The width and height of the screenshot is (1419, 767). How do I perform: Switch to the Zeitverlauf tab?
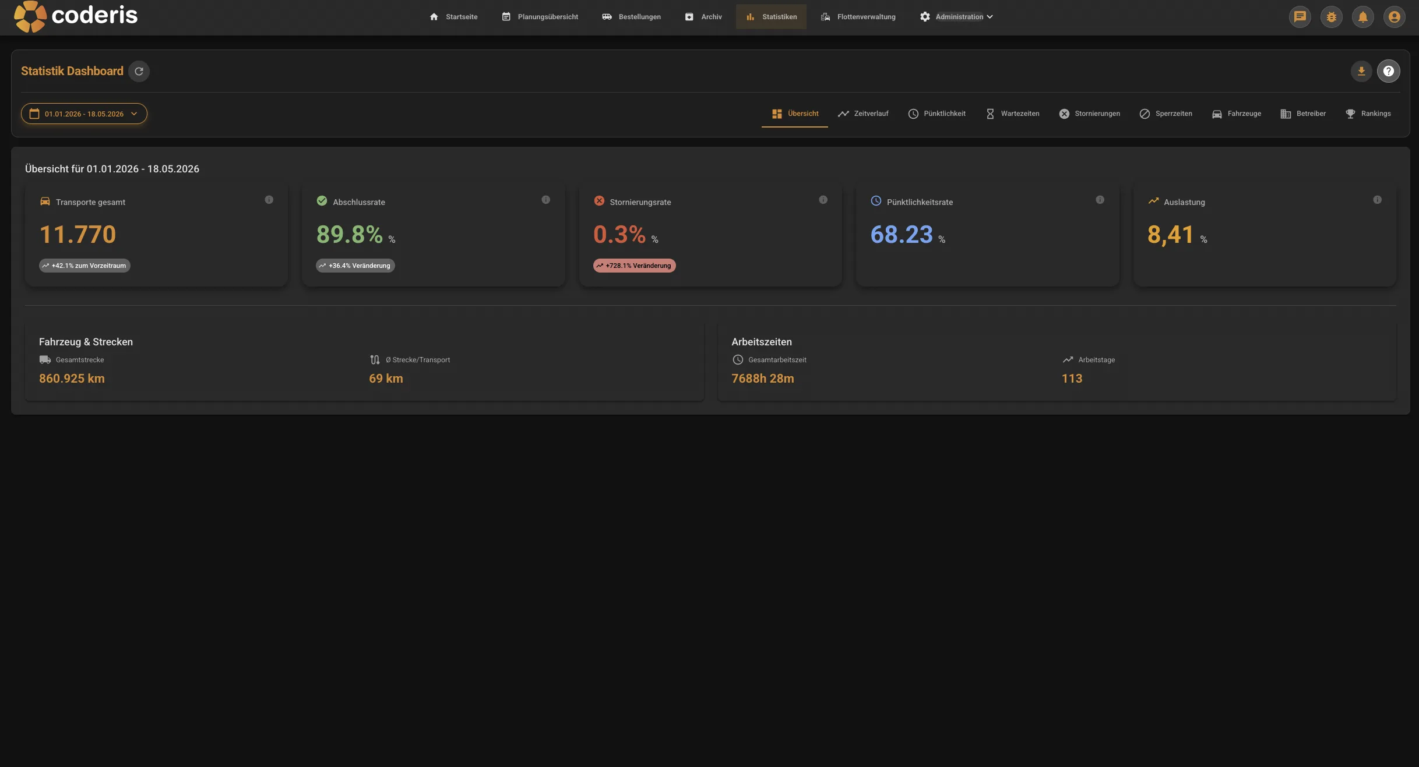coord(863,114)
